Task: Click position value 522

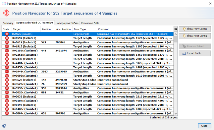Action: click(44, 42)
